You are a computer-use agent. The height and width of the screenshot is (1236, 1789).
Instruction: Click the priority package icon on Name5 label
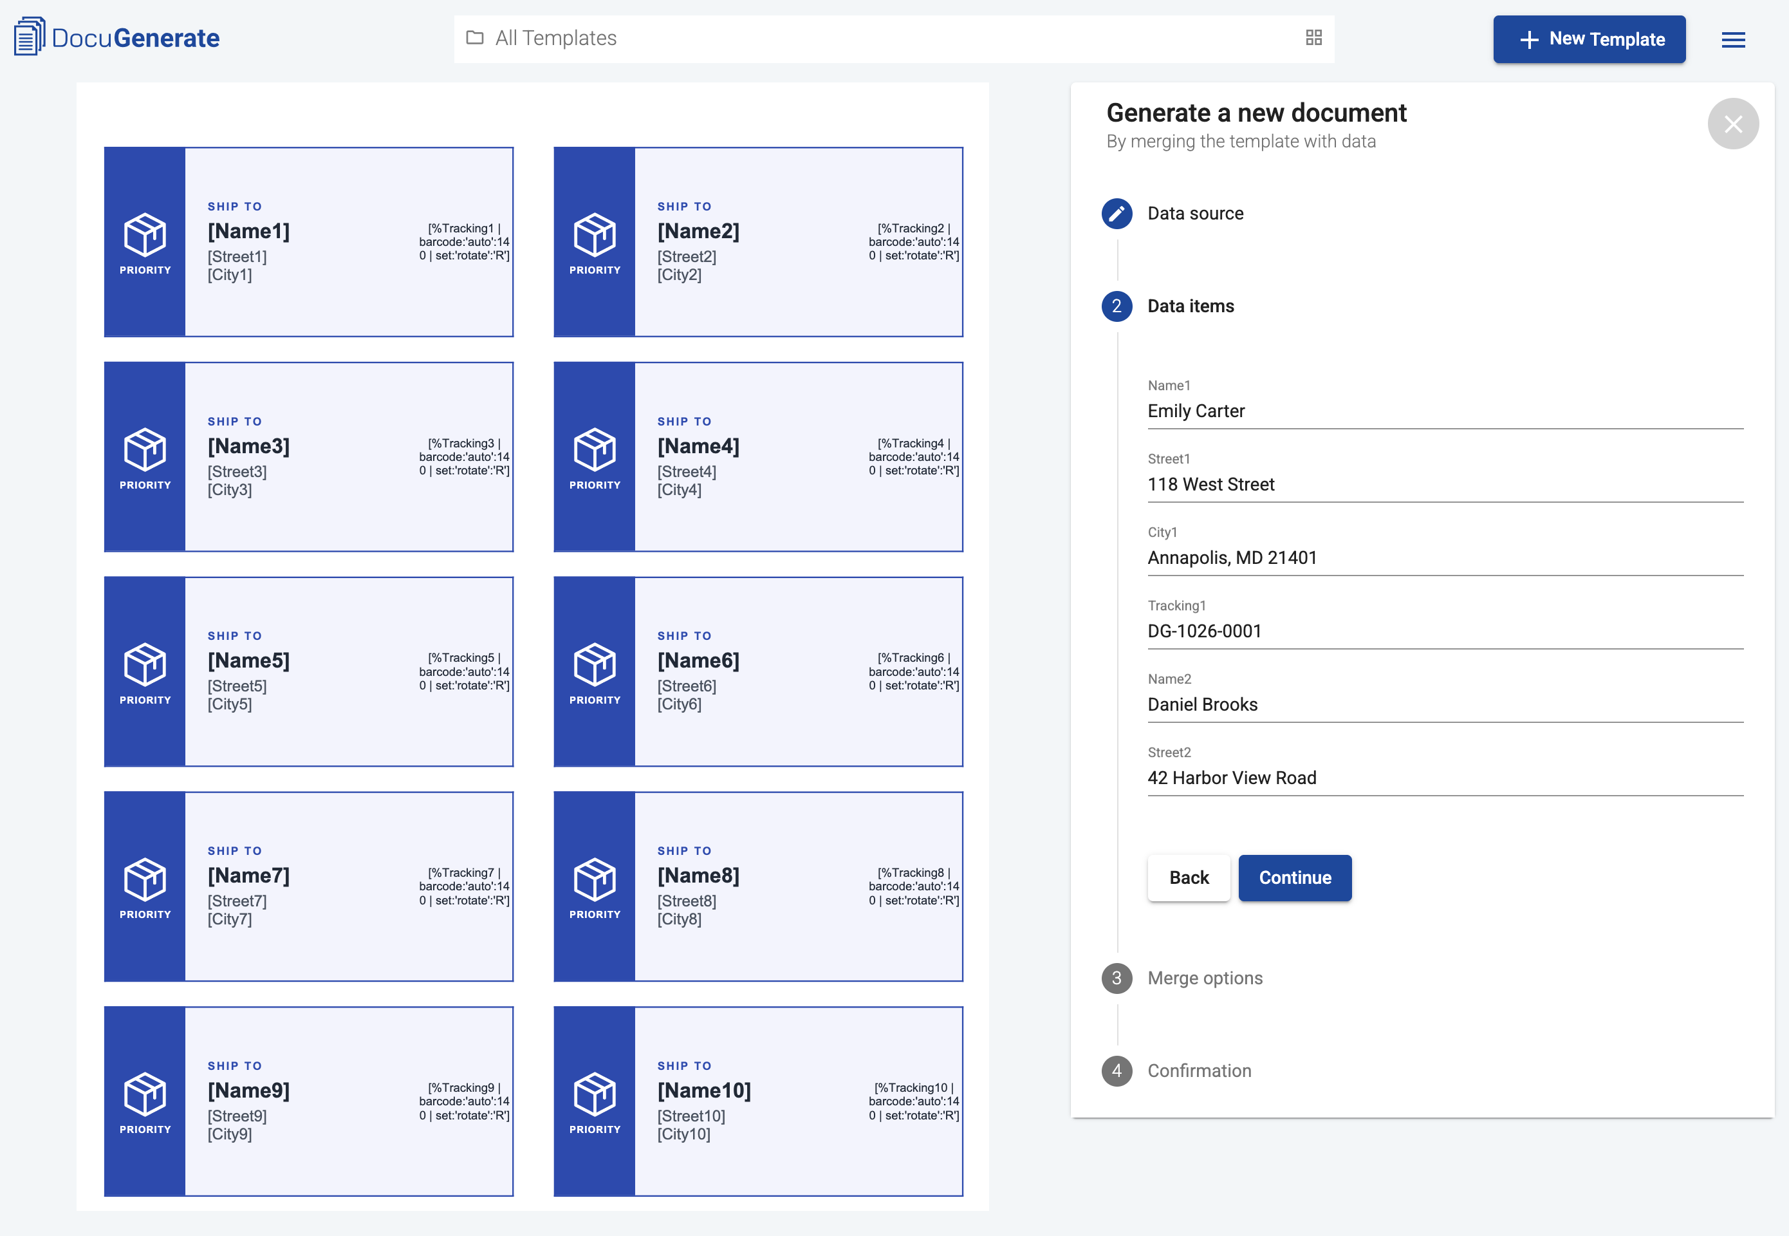[145, 664]
